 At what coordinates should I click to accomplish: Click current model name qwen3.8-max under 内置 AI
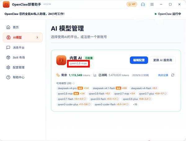78,63
